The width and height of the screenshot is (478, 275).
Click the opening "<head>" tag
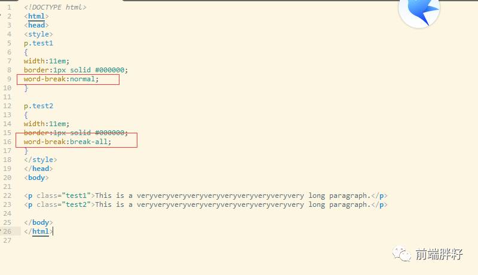point(36,25)
